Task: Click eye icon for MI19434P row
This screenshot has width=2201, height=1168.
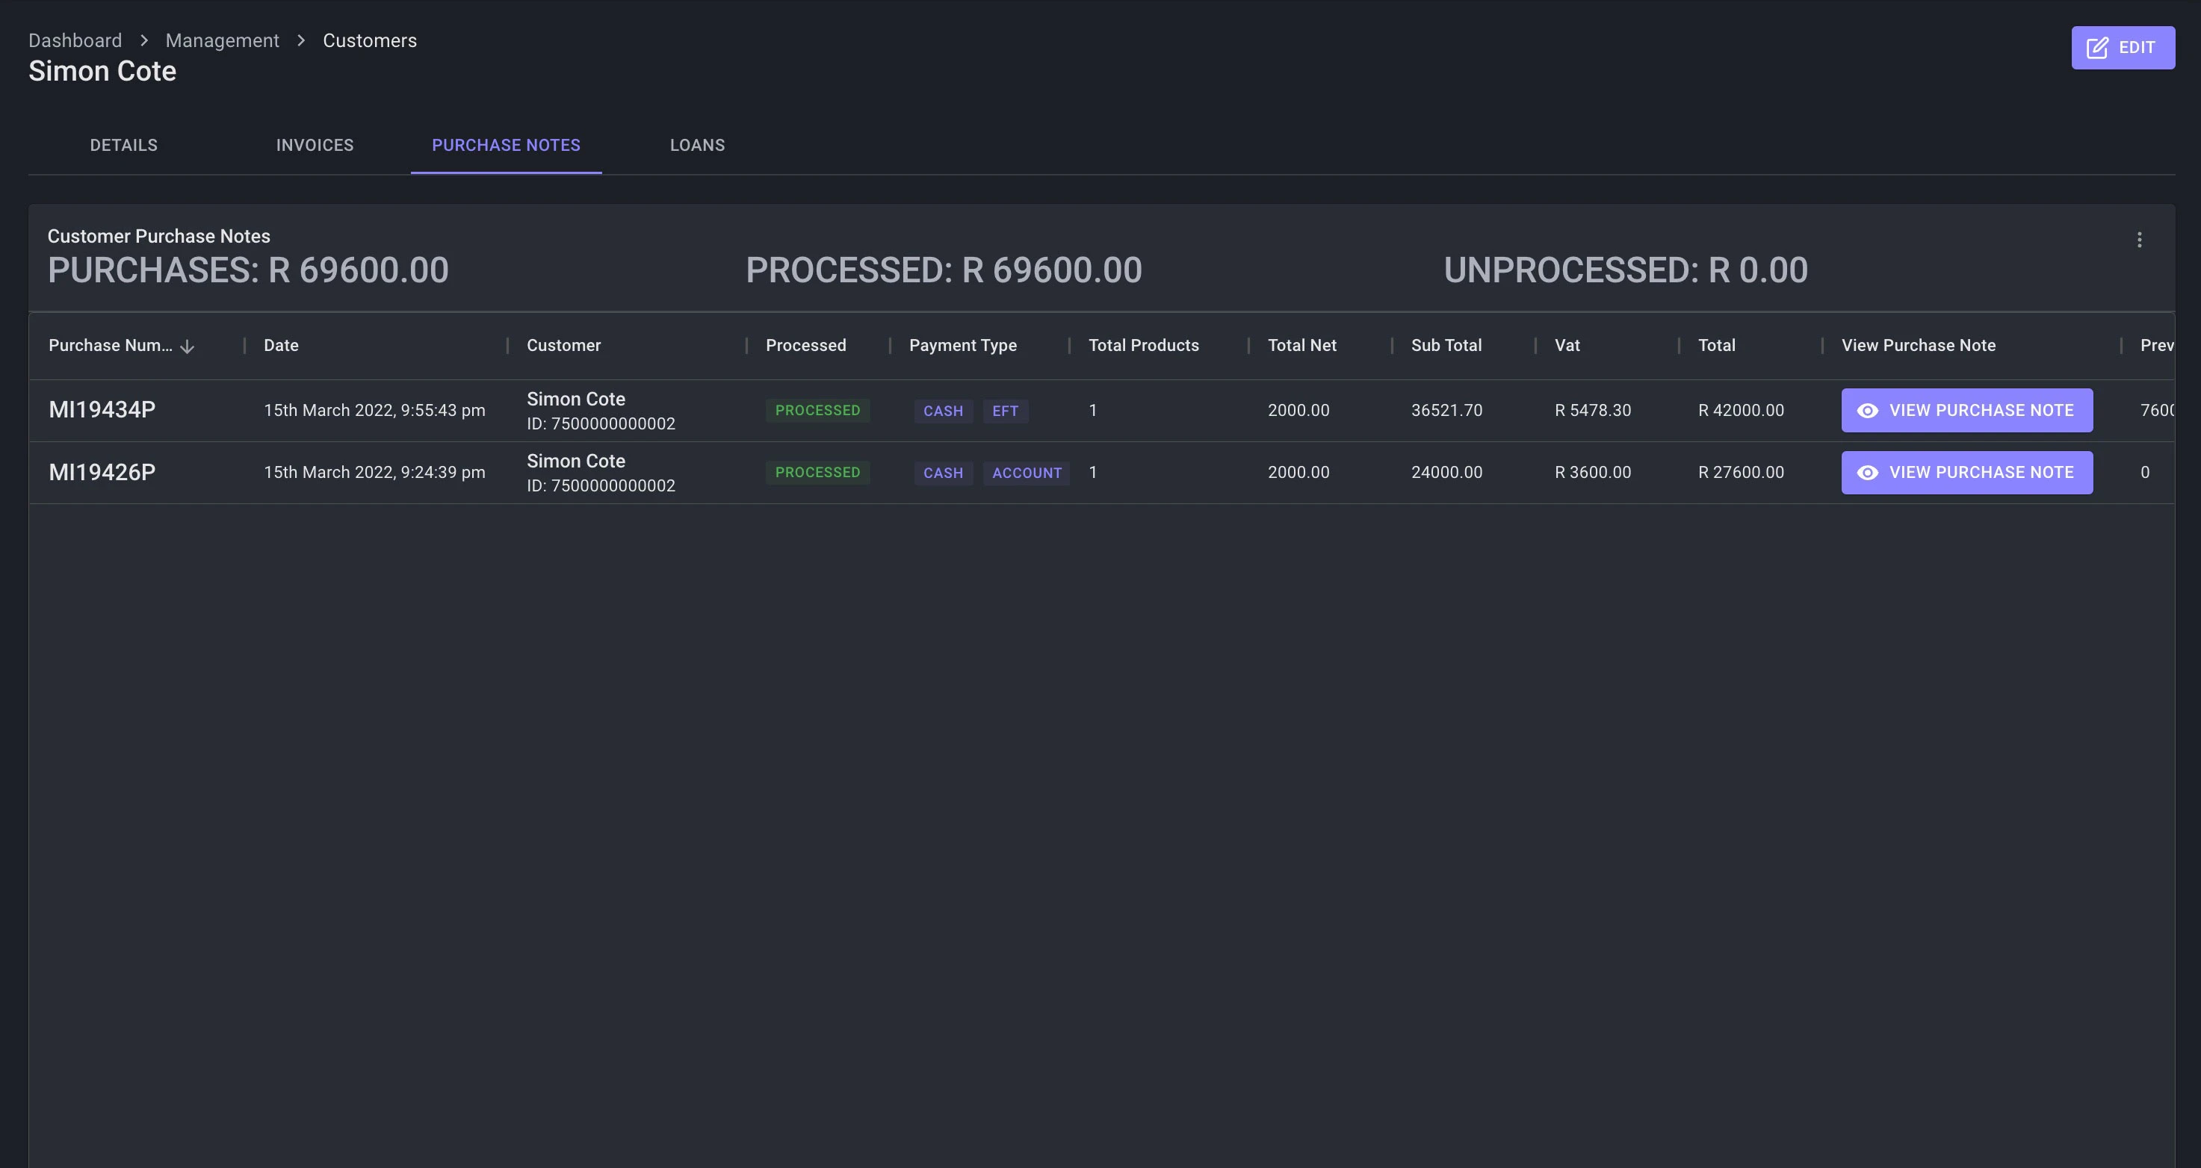Action: pyautogui.click(x=1867, y=411)
